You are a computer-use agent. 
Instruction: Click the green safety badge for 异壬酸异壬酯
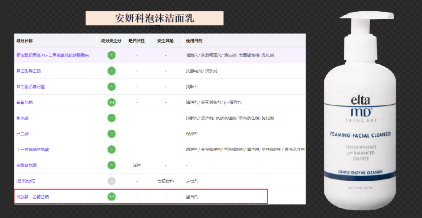[x=112, y=71]
